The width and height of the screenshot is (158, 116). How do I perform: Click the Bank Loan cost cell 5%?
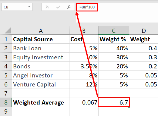coord(84,48)
